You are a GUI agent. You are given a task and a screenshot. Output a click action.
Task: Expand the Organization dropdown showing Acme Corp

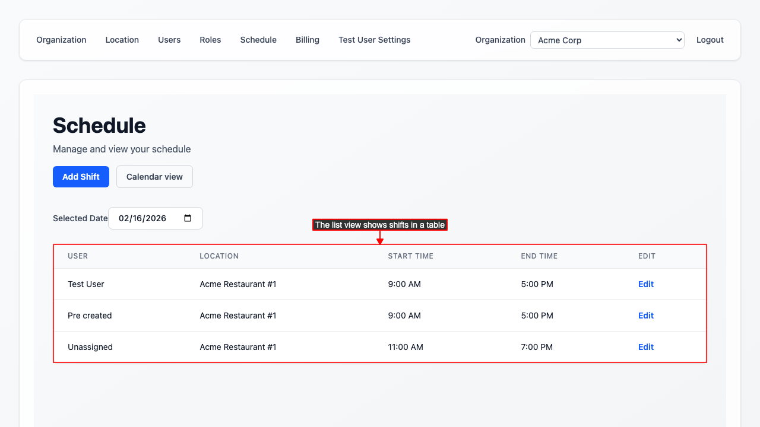coord(607,40)
